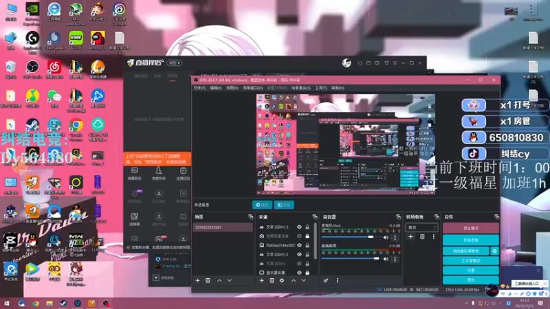The height and width of the screenshot is (309, 550).
Task: Open the 编辑(E) menu in OBS
Action: [216, 88]
